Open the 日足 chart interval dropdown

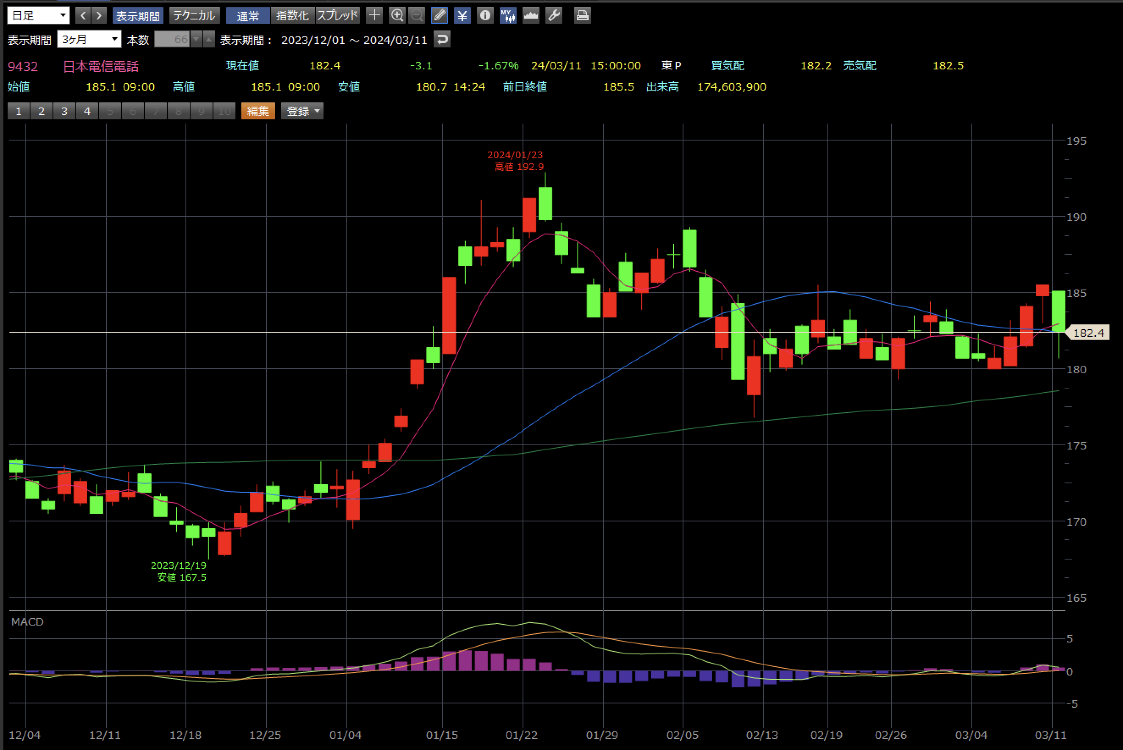coord(38,15)
